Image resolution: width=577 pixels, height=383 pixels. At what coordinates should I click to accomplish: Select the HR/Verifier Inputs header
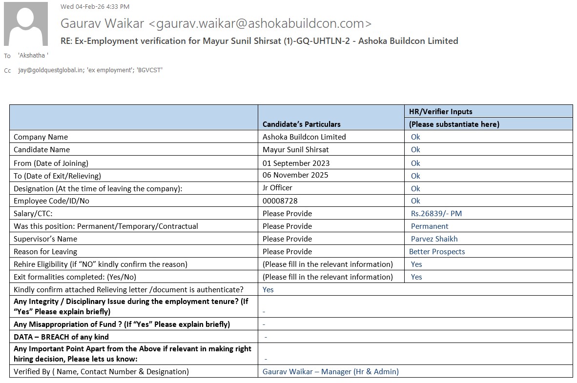(440, 111)
